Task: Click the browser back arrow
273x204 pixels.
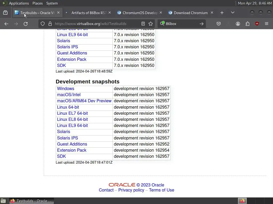Action: (6, 24)
